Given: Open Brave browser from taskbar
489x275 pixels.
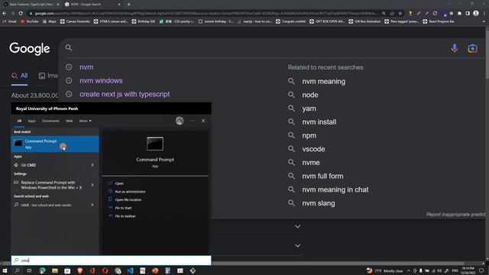Looking at the screenshot, I should (x=79, y=270).
